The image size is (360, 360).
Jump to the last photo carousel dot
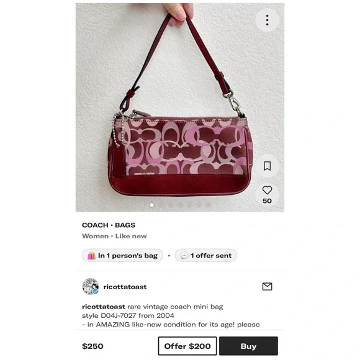coord(208,205)
